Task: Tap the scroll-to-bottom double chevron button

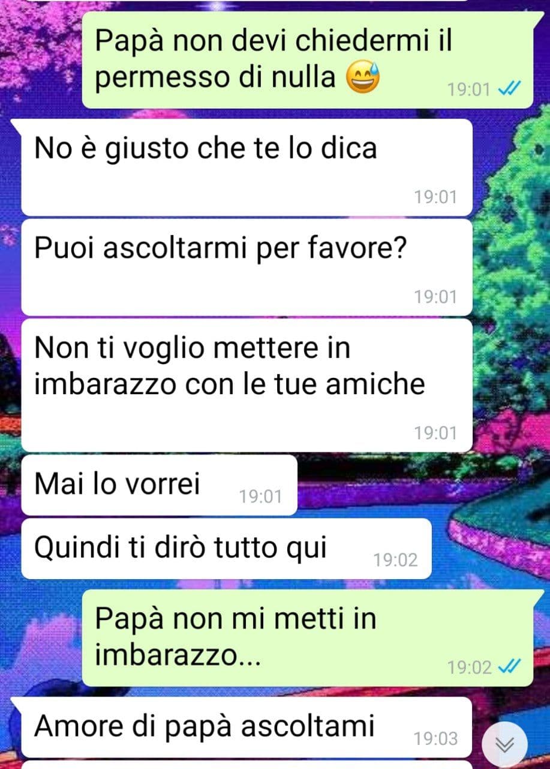Action: 505,746
